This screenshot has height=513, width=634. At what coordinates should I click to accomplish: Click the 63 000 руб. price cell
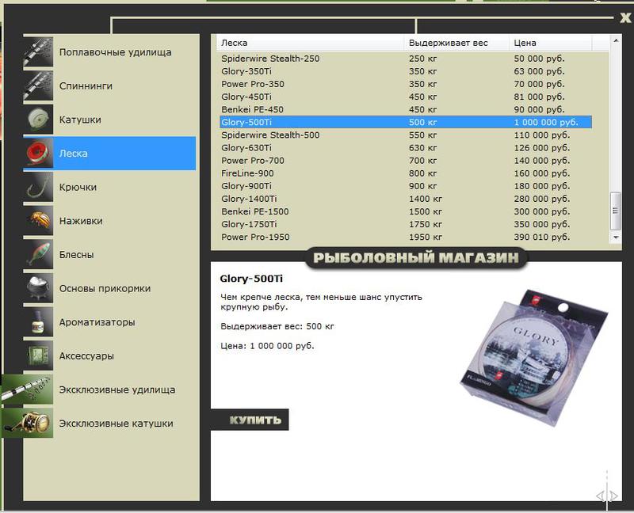pyautogui.click(x=539, y=71)
